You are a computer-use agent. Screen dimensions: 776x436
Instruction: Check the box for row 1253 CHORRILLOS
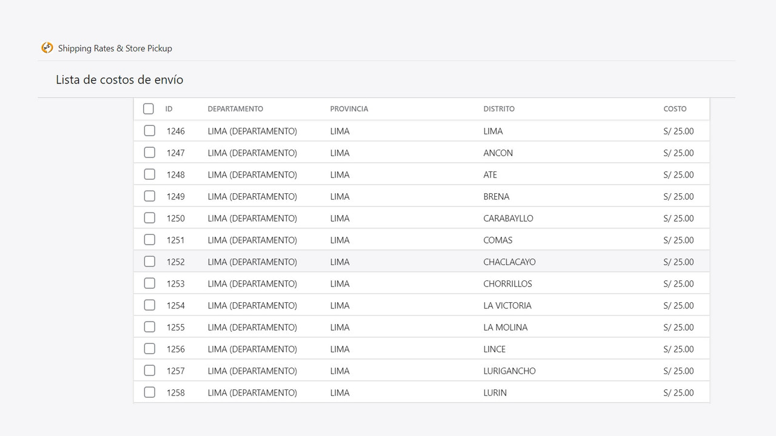pyautogui.click(x=150, y=283)
